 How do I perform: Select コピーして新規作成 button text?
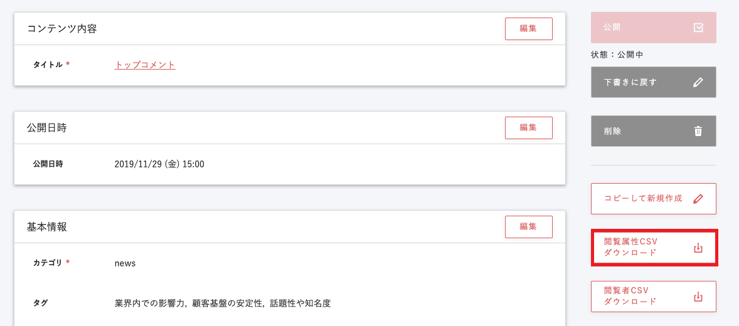point(643,199)
